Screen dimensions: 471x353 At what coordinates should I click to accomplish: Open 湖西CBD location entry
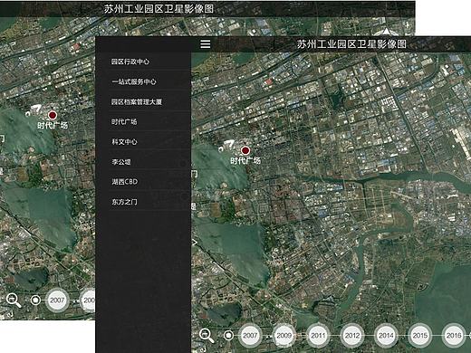[125, 182]
